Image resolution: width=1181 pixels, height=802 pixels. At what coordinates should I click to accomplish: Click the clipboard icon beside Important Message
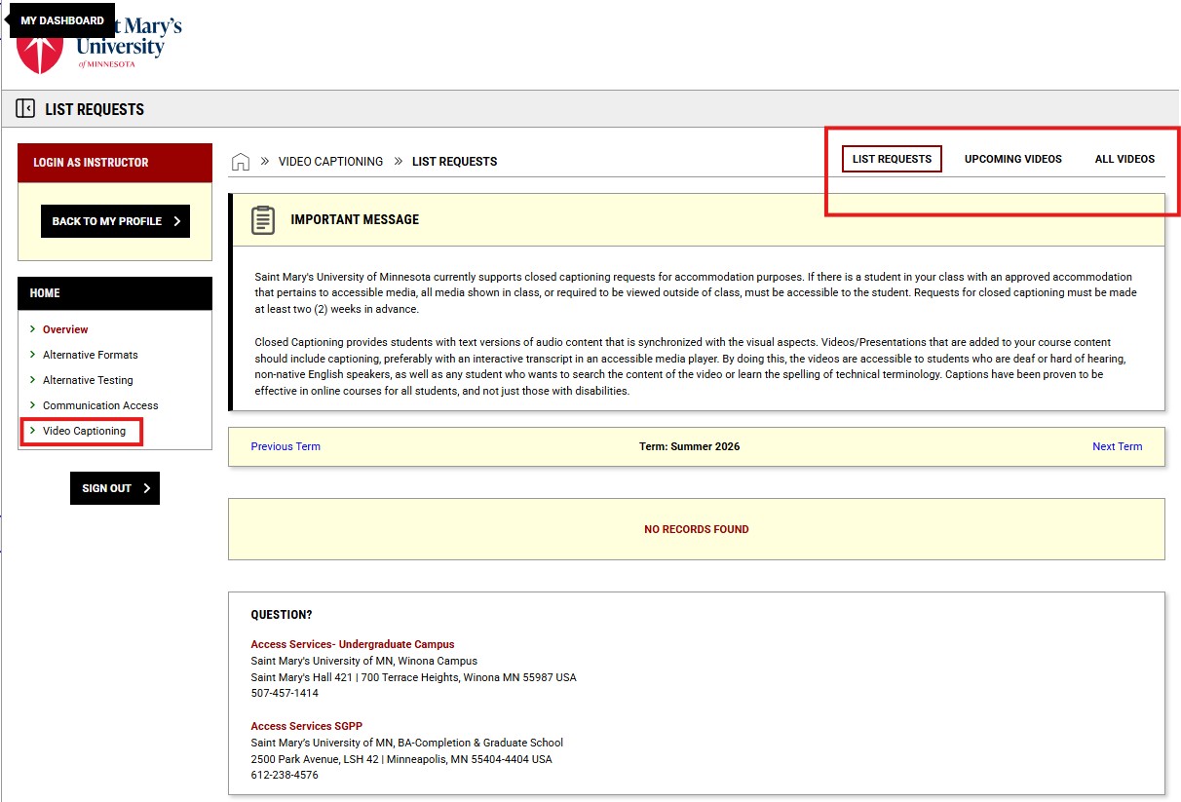click(x=263, y=220)
